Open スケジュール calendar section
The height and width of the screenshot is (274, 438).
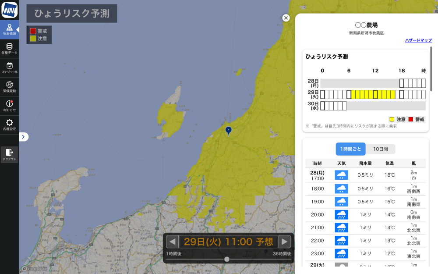pos(9,68)
